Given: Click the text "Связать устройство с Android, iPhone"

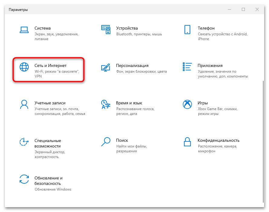Looking at the screenshot, I should coord(223,36).
